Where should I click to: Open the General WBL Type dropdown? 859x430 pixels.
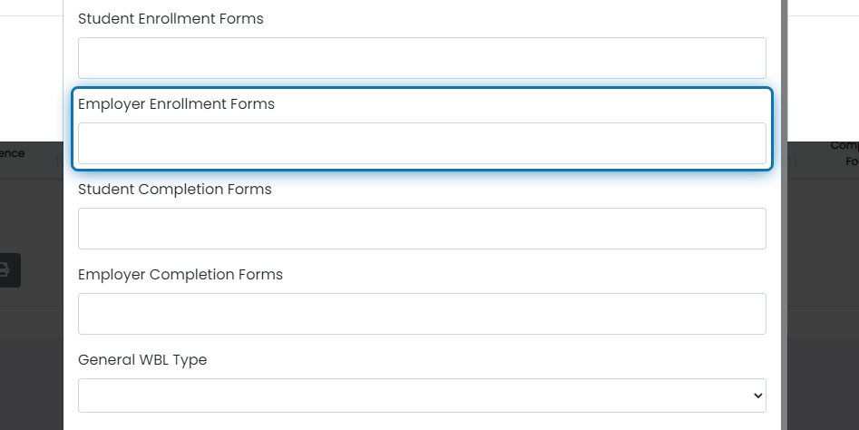pos(422,396)
